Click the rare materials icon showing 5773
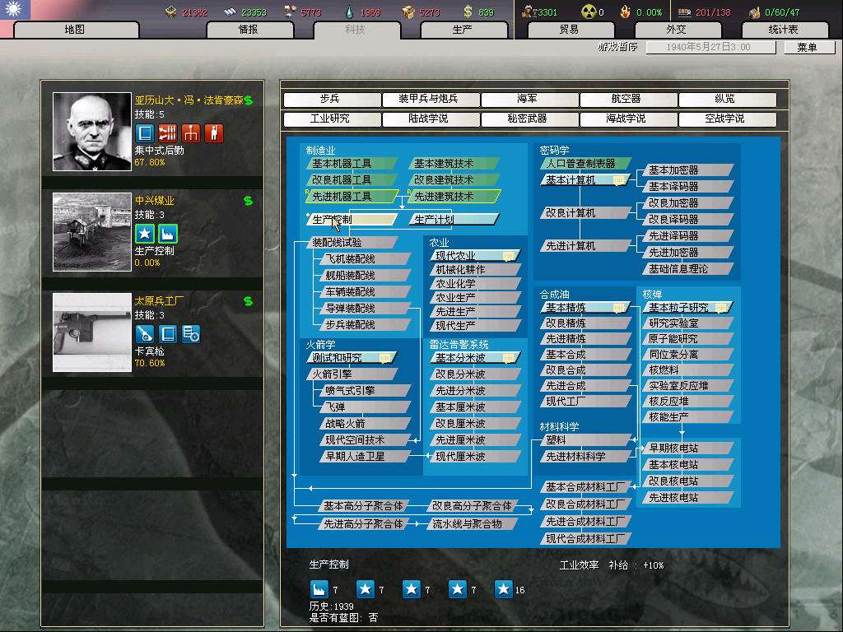This screenshot has width=843, height=632. point(291,12)
